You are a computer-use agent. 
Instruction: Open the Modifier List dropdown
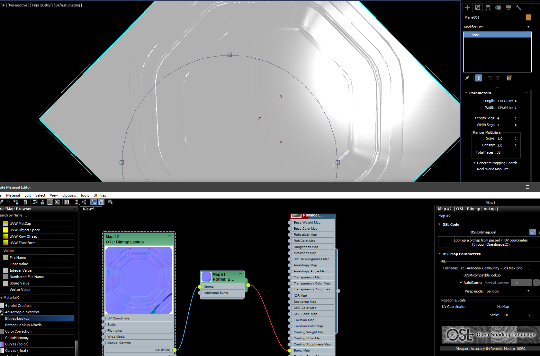tap(528, 27)
